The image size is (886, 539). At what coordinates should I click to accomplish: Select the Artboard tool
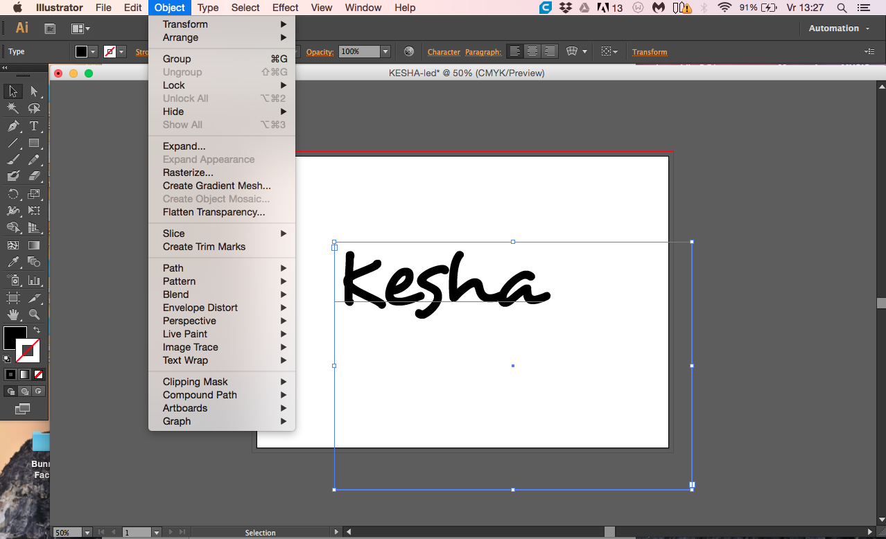[12, 297]
